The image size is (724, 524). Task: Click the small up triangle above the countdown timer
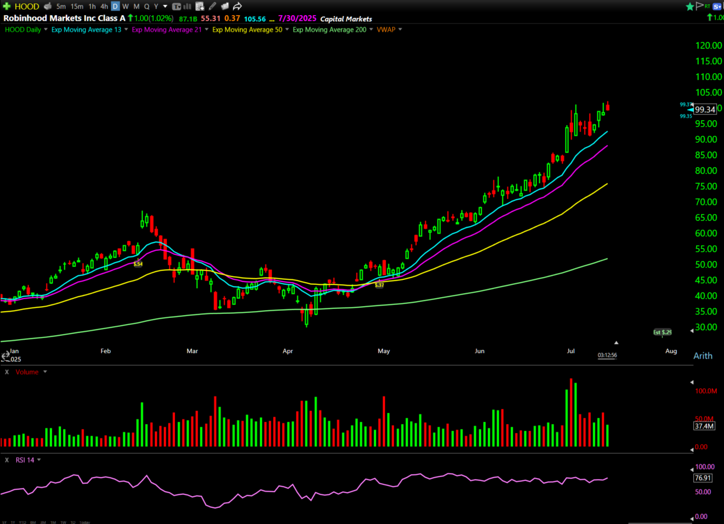coord(616,342)
